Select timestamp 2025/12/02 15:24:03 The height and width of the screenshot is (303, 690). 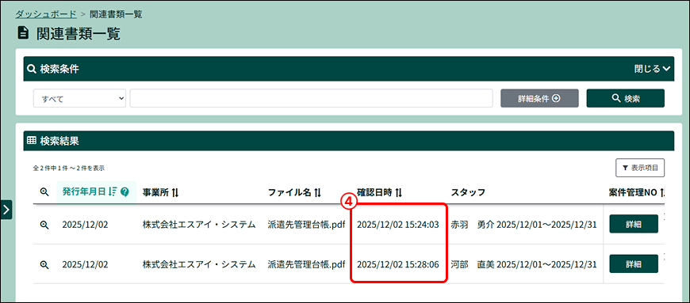398,225
